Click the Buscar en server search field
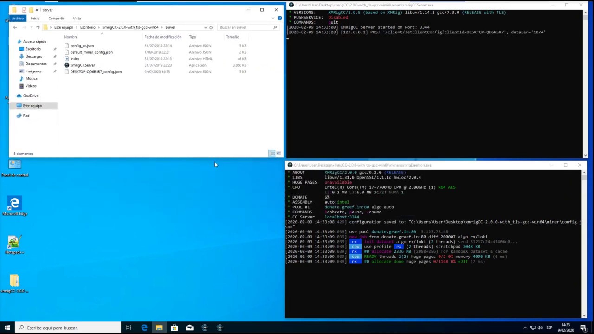The image size is (594, 334). click(248, 27)
